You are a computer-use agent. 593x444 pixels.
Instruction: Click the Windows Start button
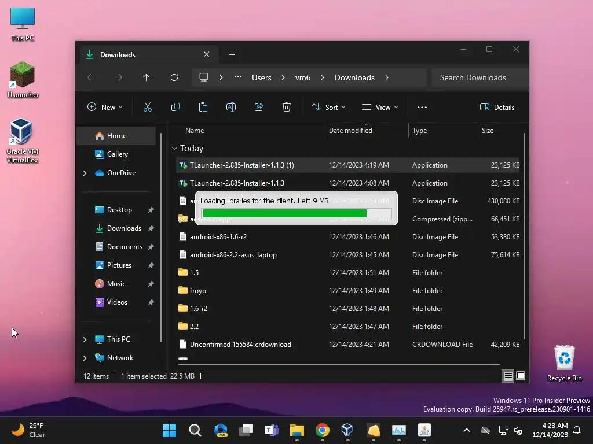point(170,430)
